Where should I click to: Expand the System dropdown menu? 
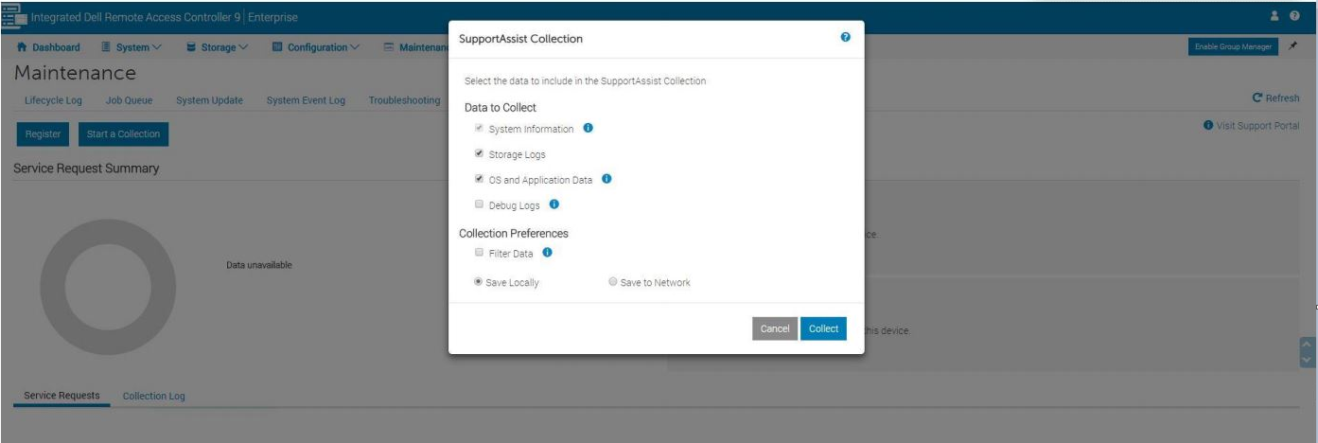[132, 47]
